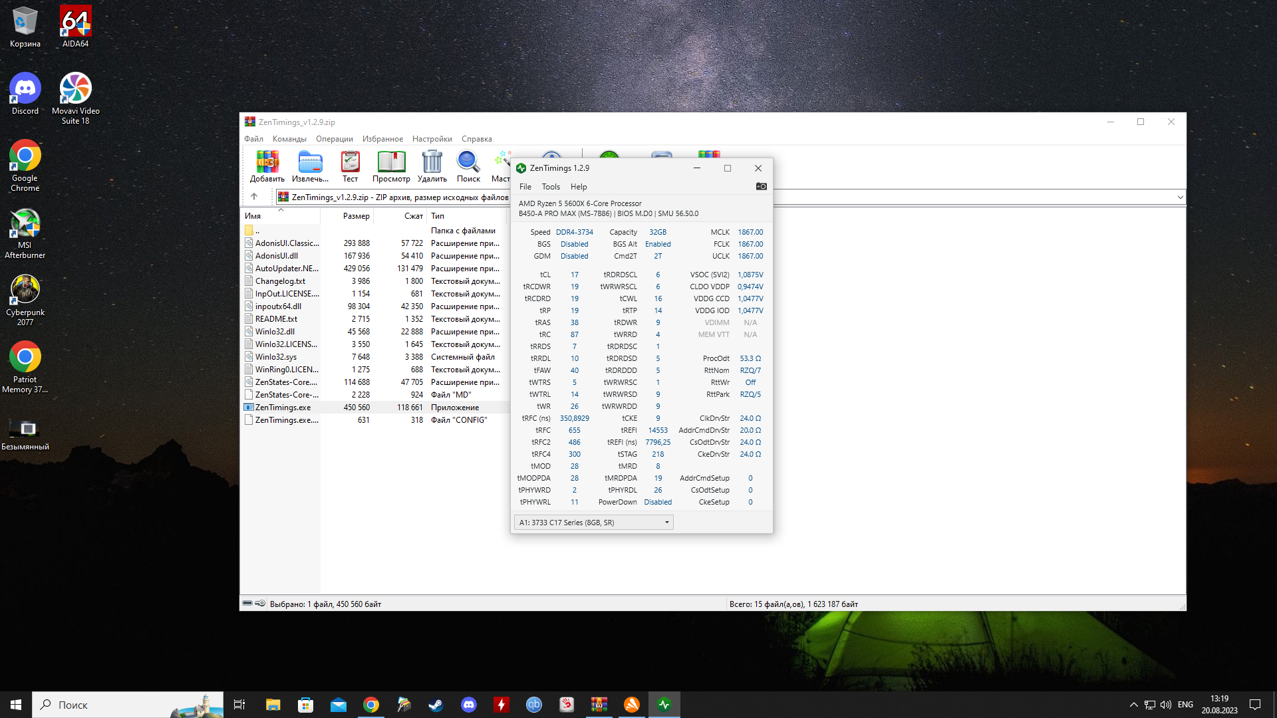Show hidden system tray icons chevron
This screenshot has height=718, width=1277.
point(1133,705)
